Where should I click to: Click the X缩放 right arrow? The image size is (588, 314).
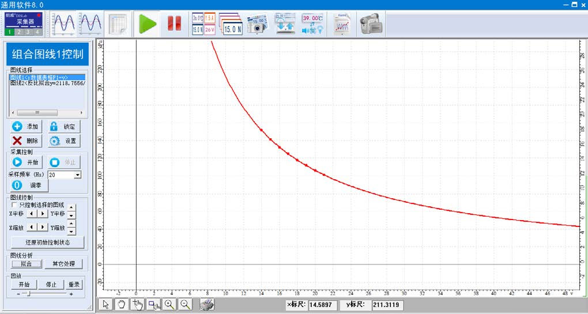tap(42, 227)
